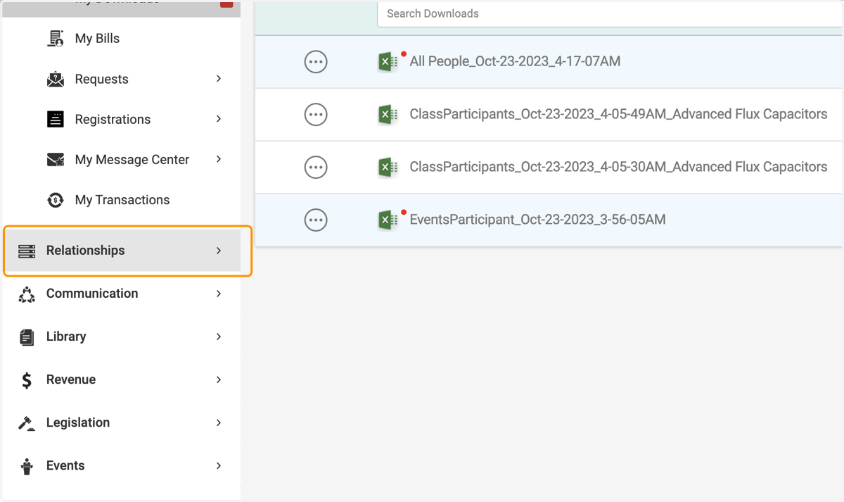Select Communication in the sidebar

92,294
